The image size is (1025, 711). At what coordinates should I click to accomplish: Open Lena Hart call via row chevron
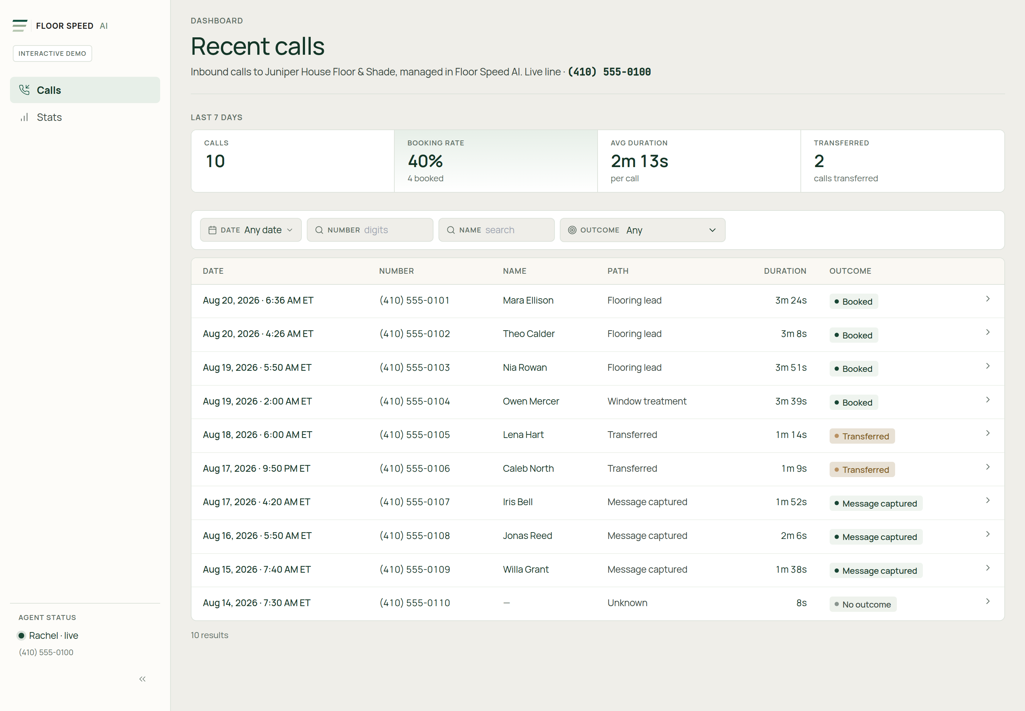(x=988, y=433)
